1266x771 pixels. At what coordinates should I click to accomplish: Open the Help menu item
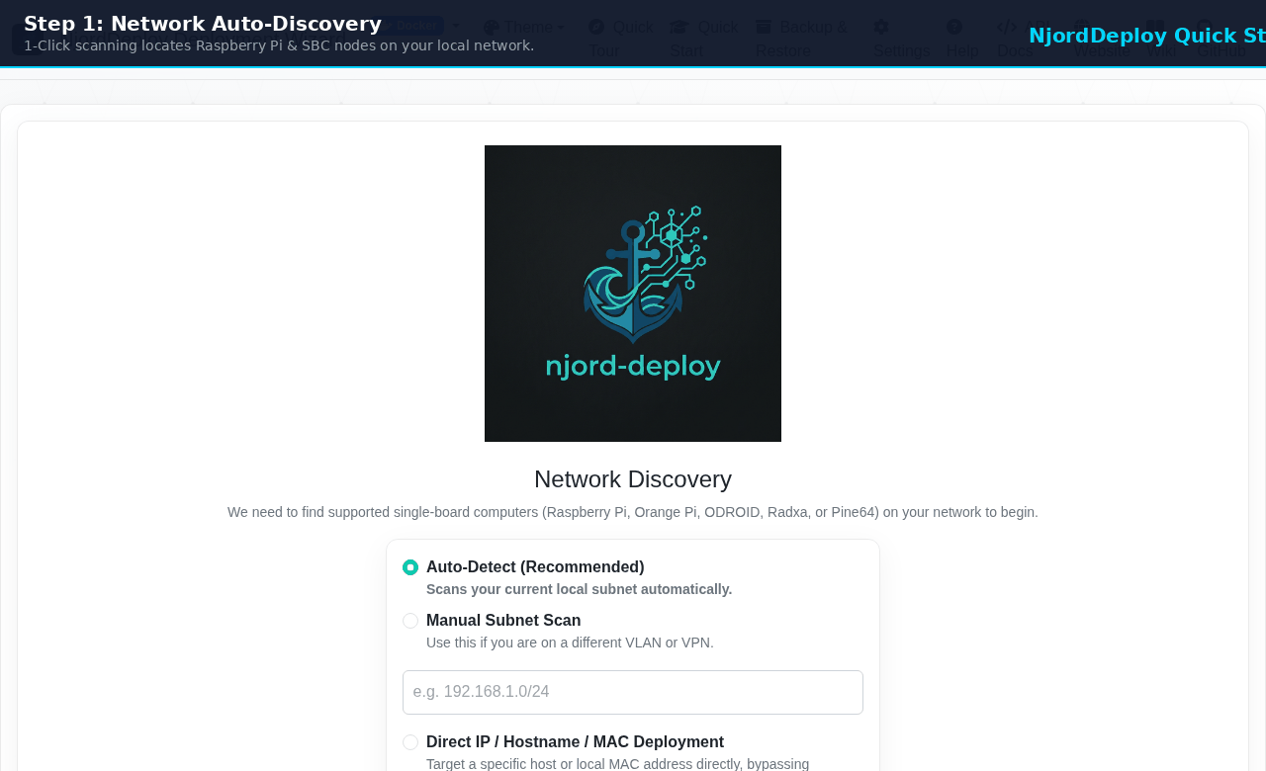(962, 39)
